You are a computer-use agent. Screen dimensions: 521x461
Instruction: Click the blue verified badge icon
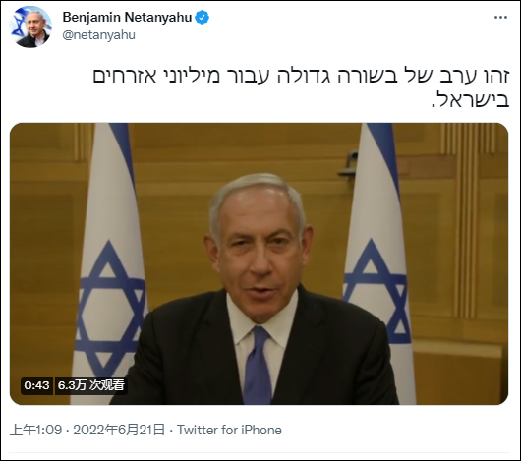point(202,18)
